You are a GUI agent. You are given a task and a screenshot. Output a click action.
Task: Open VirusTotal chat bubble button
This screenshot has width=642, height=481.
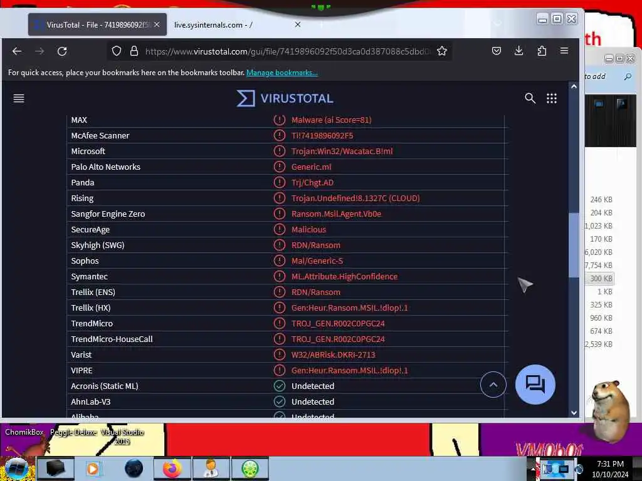[x=535, y=385]
